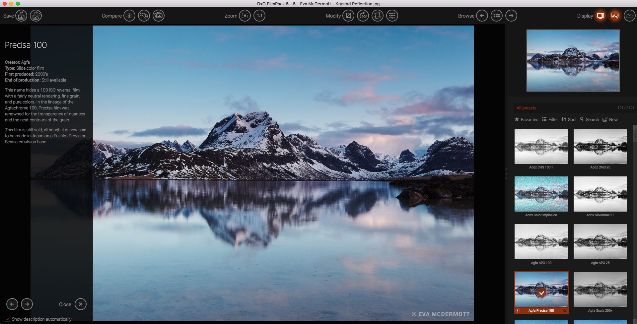Select the Zoom fit-to-screen icon
The height and width of the screenshot is (324, 637).
(245, 16)
